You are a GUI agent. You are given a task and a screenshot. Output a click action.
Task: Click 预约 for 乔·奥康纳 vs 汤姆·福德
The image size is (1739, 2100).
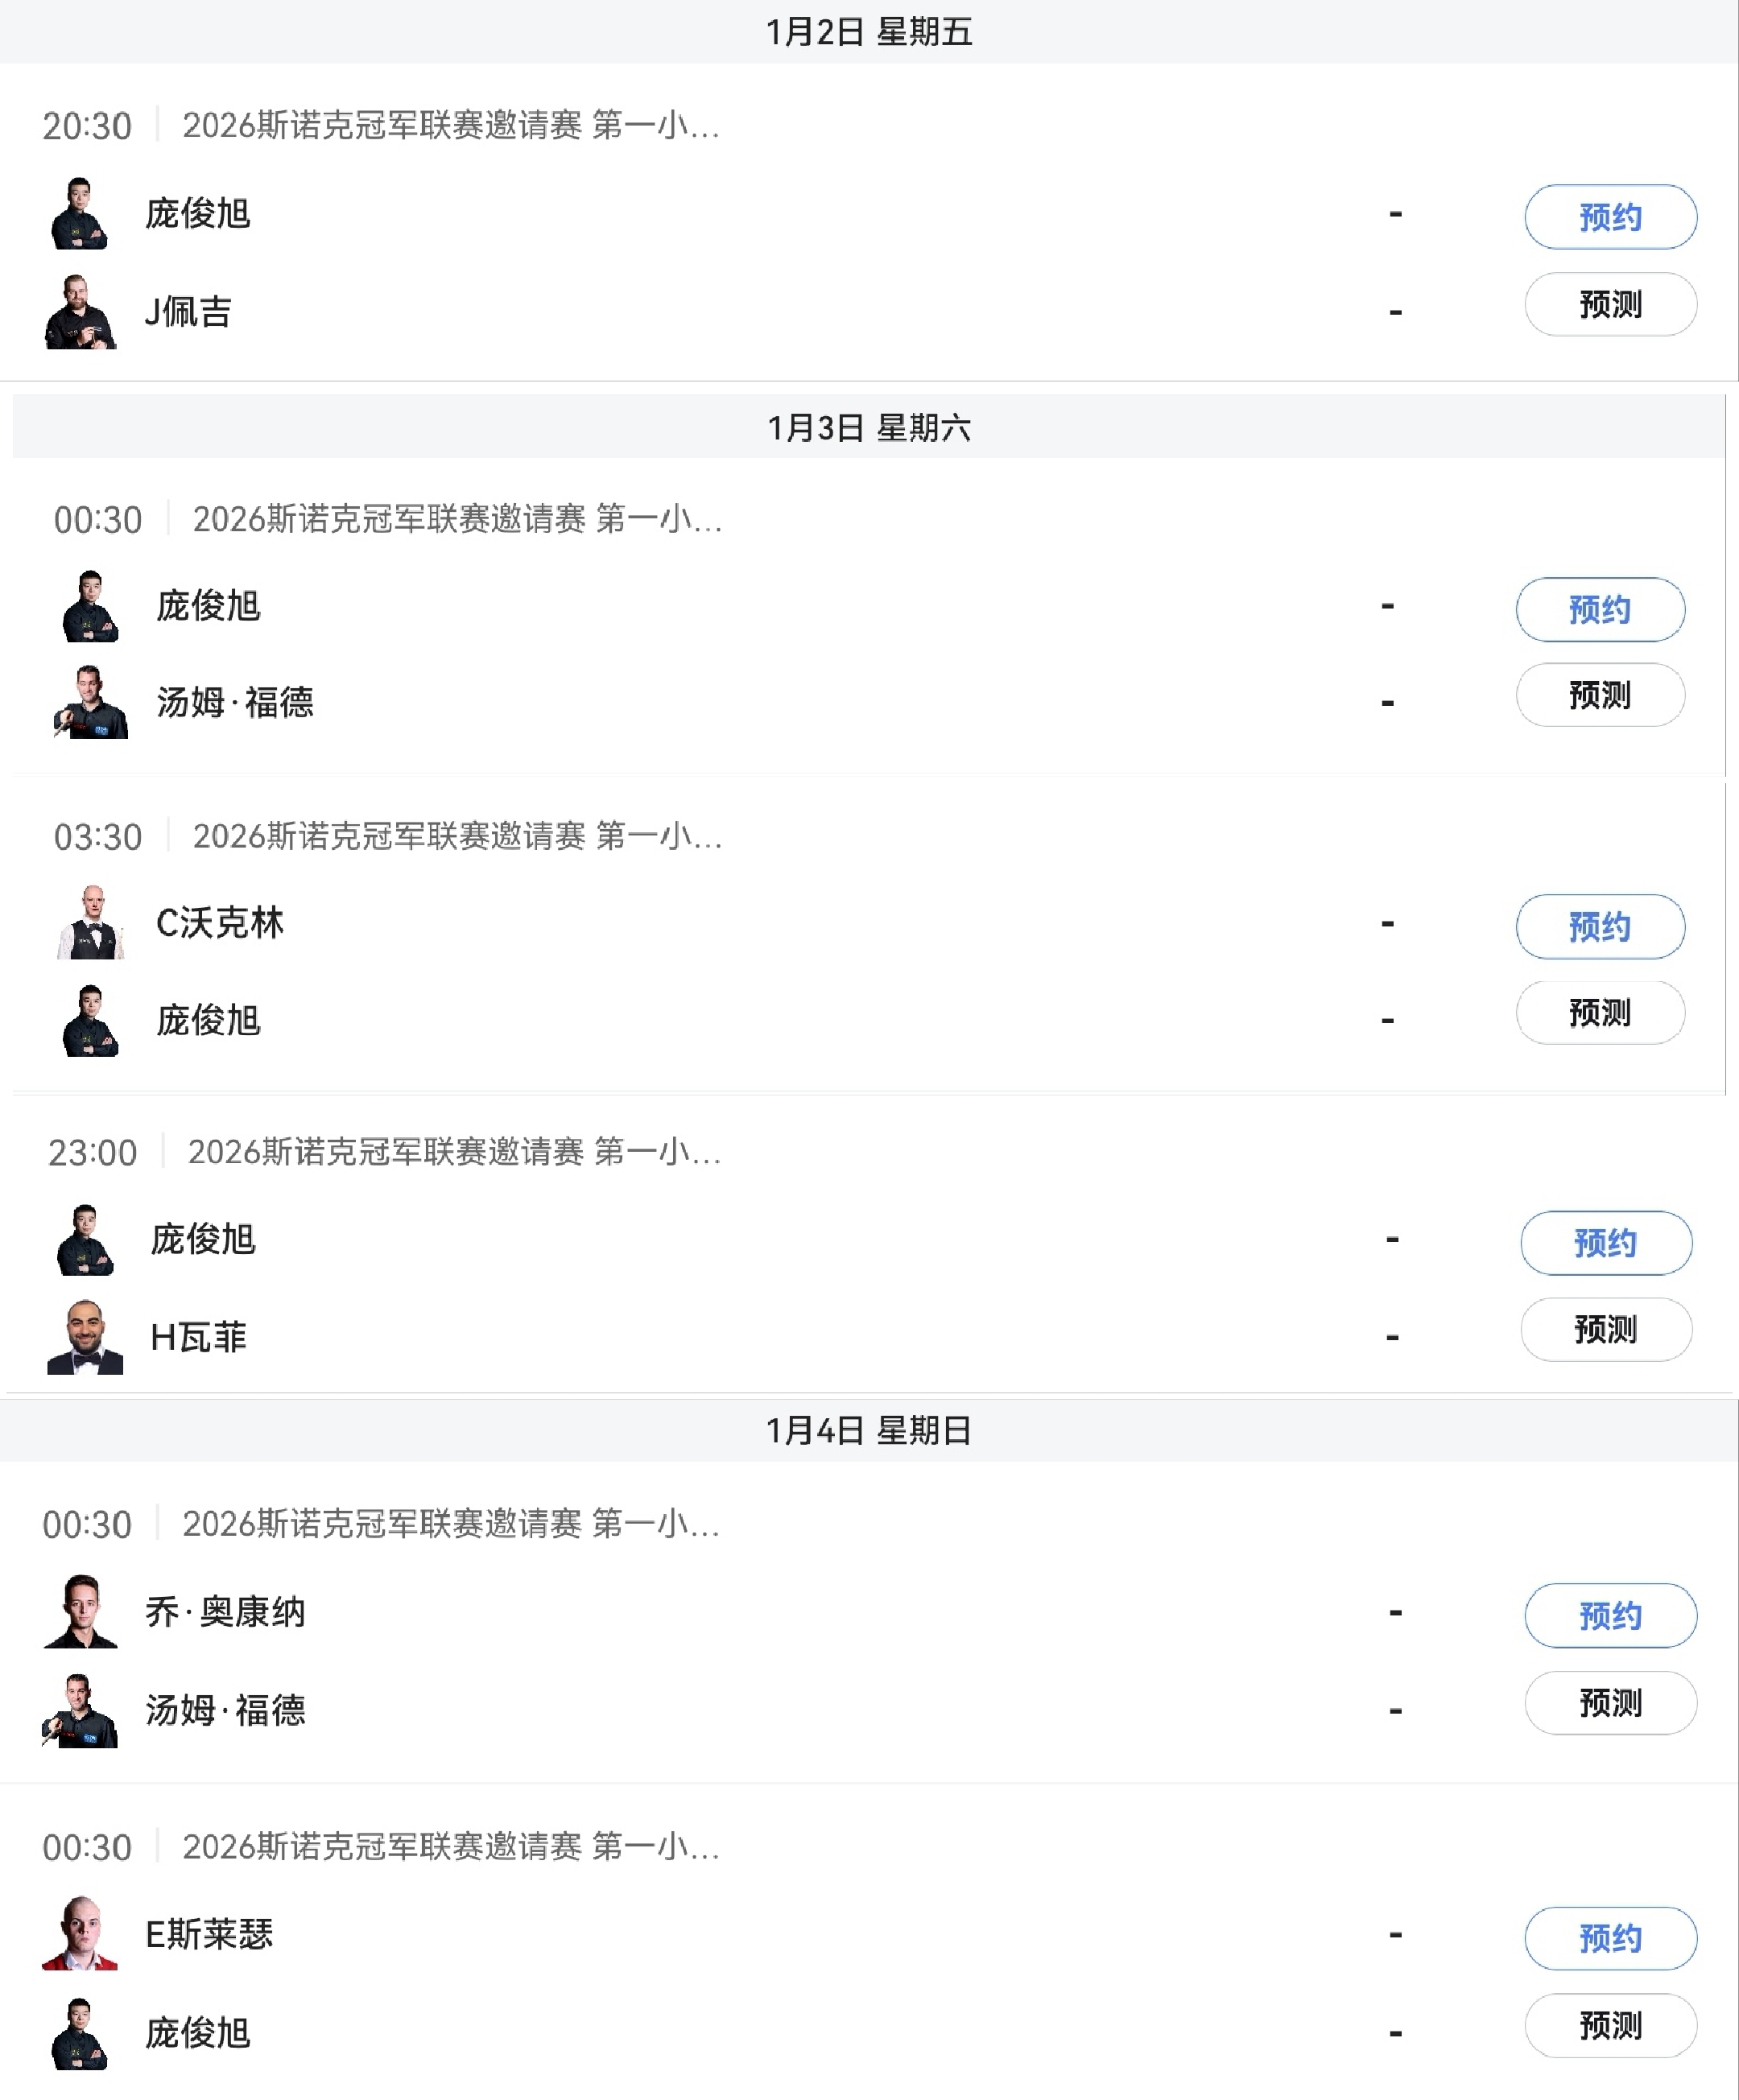pos(1610,1616)
